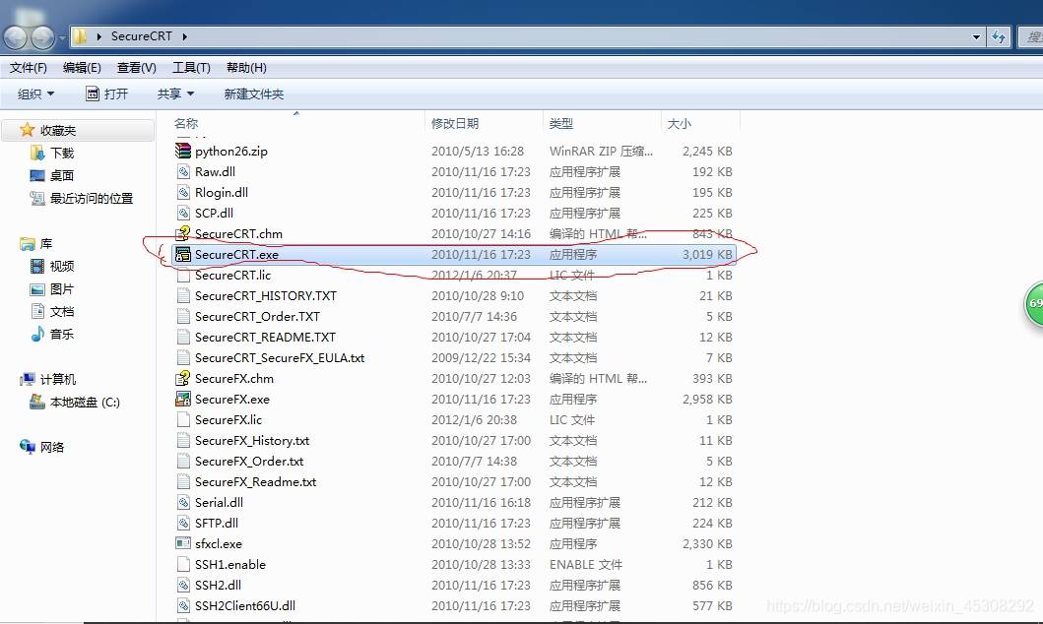This screenshot has width=1043, height=624.
Task: Select SecureFX_Readme.txt file
Action: click(255, 482)
